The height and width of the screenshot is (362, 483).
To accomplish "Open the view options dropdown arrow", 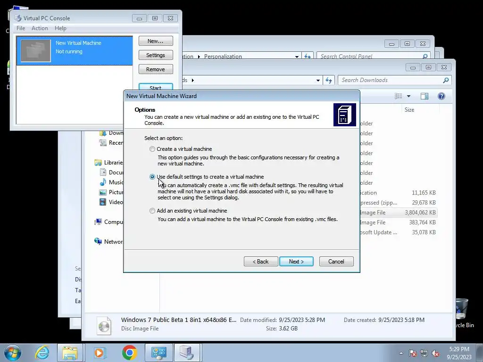I will [x=408, y=96].
